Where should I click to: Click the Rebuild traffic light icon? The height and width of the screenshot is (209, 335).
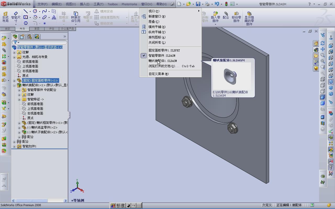click(226, 4)
